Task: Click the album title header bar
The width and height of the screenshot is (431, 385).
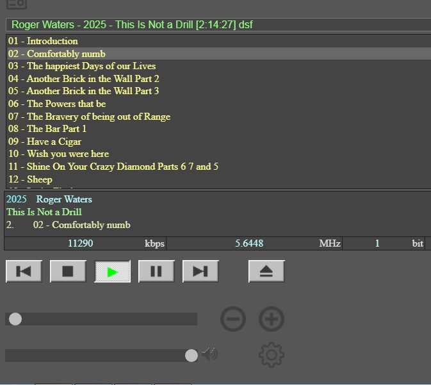Action: (x=218, y=25)
